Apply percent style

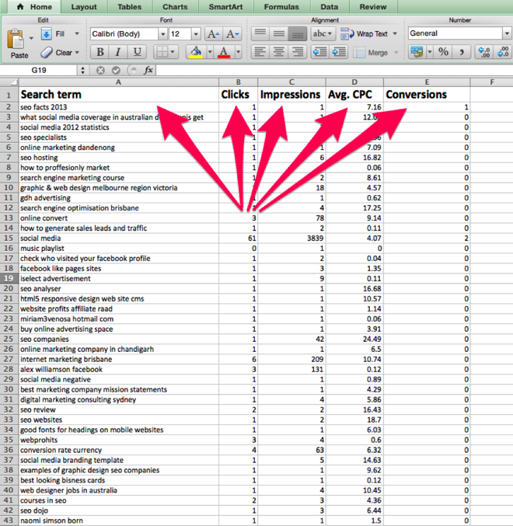443,52
